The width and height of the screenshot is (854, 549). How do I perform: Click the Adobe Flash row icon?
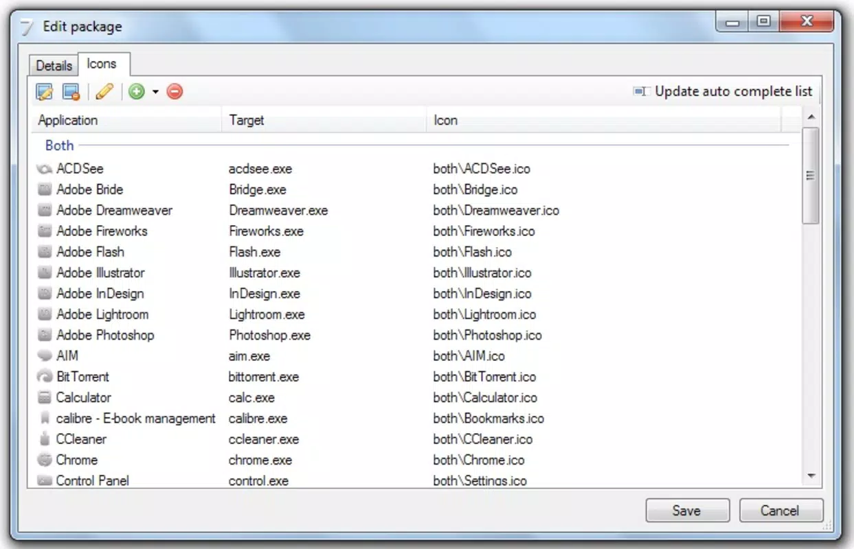click(x=45, y=252)
